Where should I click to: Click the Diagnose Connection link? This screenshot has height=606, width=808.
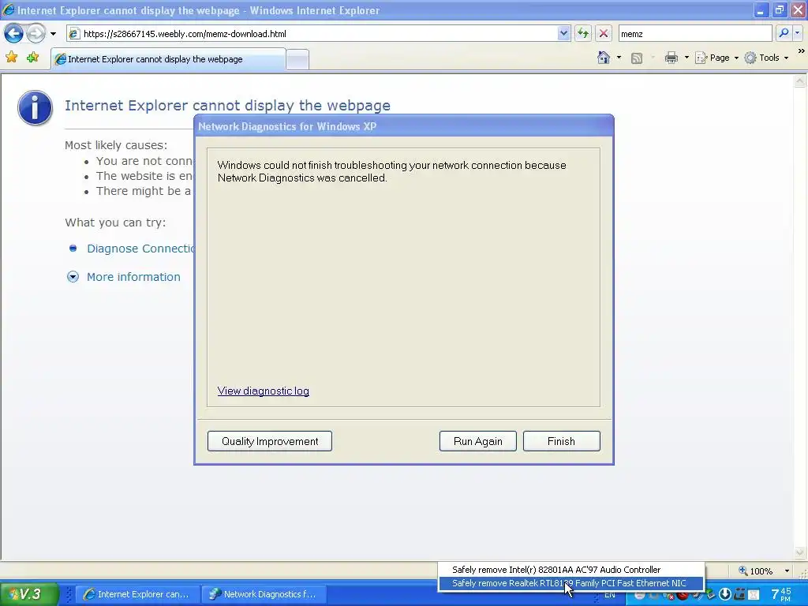point(140,249)
